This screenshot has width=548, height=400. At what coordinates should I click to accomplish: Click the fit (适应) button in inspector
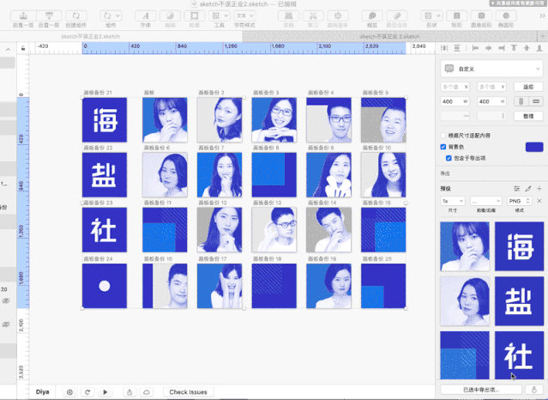528,87
